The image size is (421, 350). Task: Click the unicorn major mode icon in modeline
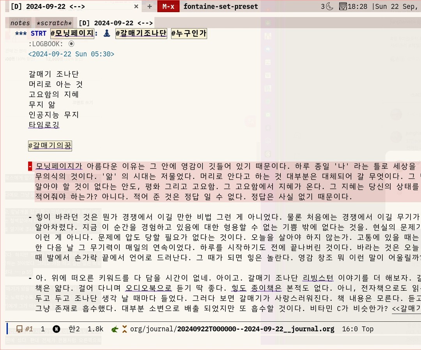point(115,329)
